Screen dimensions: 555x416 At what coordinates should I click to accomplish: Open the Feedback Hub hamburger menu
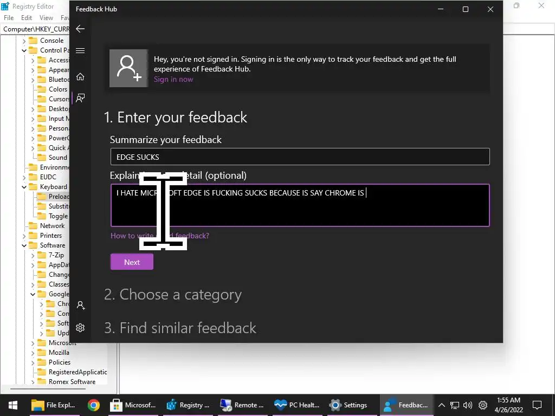80,50
